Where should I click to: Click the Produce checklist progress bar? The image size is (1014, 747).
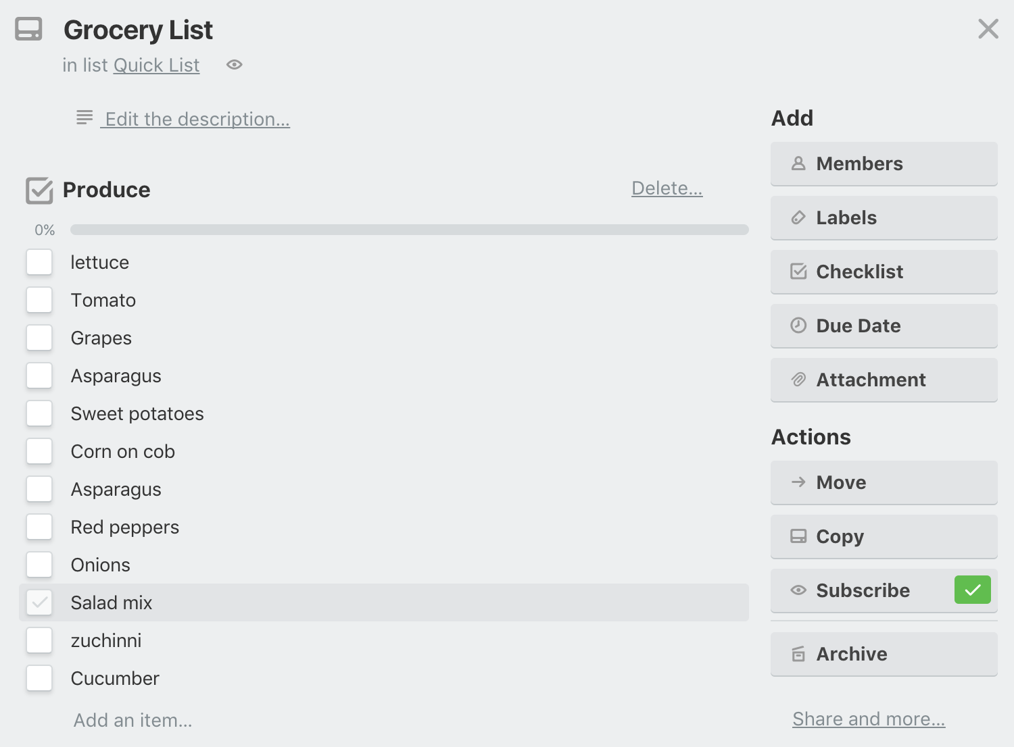pos(409,230)
